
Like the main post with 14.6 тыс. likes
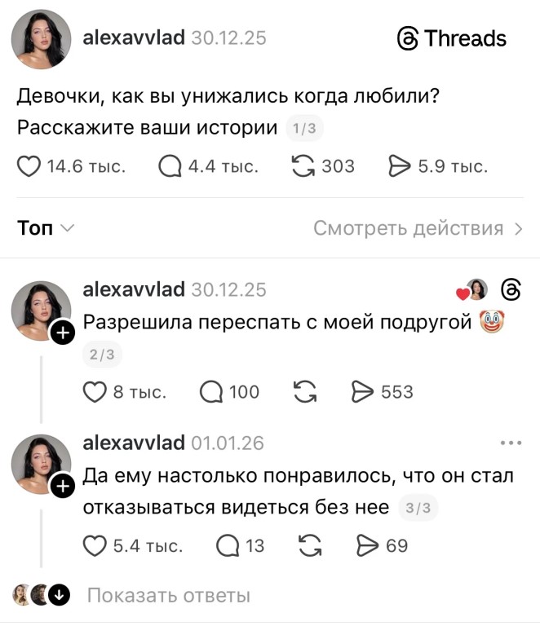point(29,167)
